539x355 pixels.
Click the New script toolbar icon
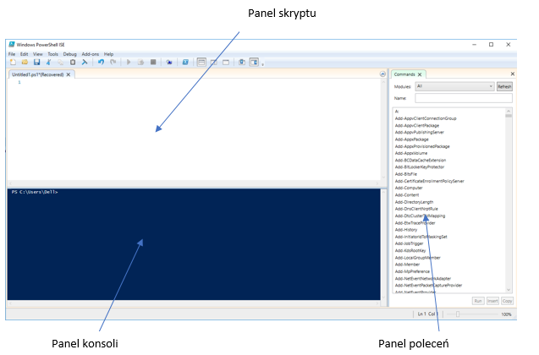click(13, 63)
